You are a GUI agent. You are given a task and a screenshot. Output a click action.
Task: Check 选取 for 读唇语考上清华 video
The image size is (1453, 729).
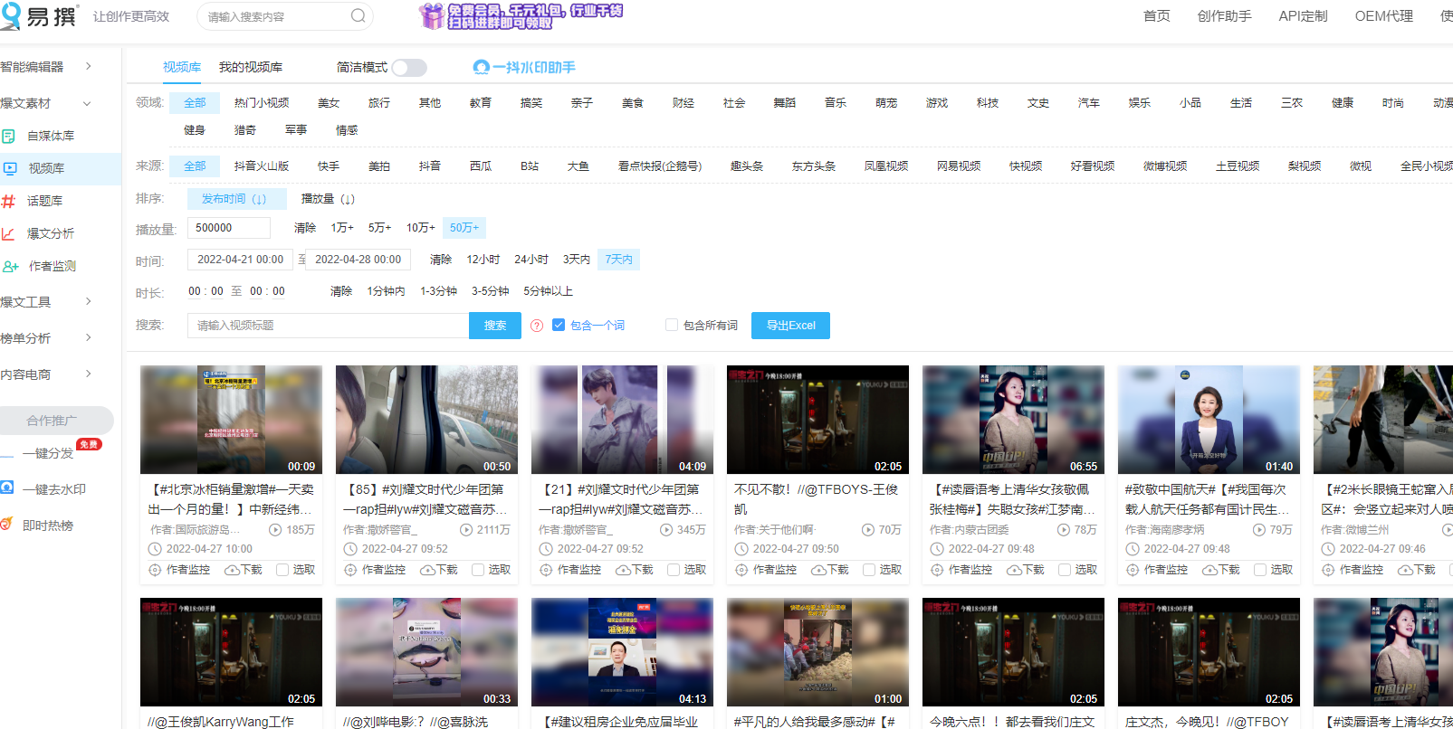coord(1065,570)
